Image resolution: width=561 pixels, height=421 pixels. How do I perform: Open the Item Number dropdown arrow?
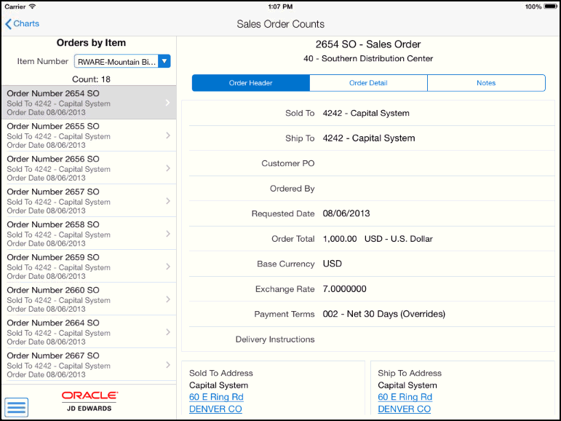coord(164,61)
